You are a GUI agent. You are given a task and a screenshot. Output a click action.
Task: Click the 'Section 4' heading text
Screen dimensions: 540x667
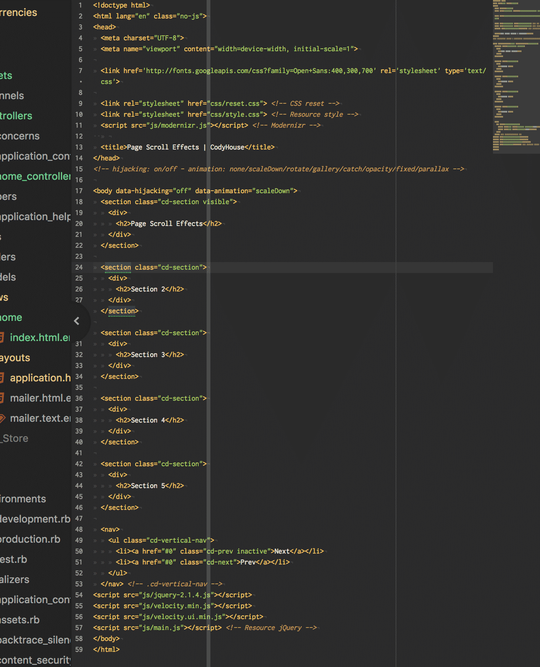[148, 420]
